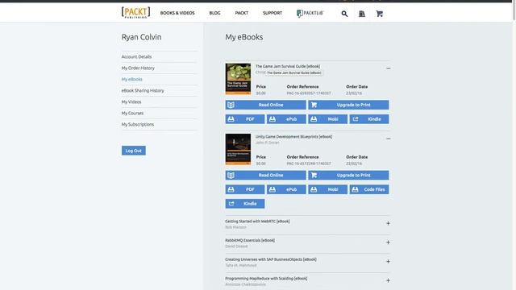Click The Game Jam Survival Guide title
Image resolution: width=516 pixels, height=290 pixels.
coord(288,66)
